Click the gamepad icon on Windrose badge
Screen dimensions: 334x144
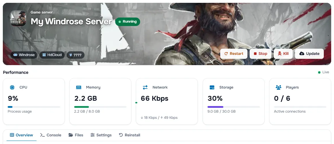(15, 55)
